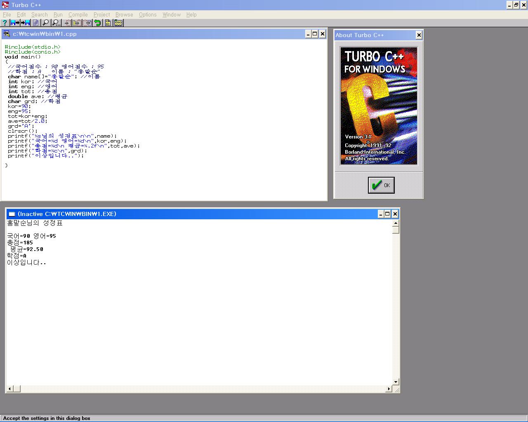This screenshot has width=528, height=422.
Task: Open the 1.cpp editor window control icon
Action: (7, 34)
